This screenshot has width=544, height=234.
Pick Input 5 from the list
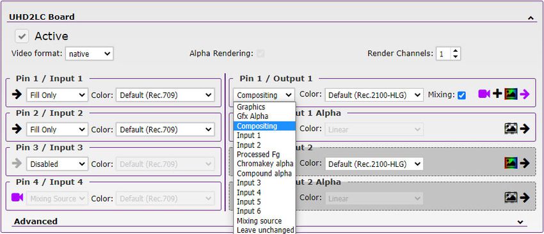point(264,202)
